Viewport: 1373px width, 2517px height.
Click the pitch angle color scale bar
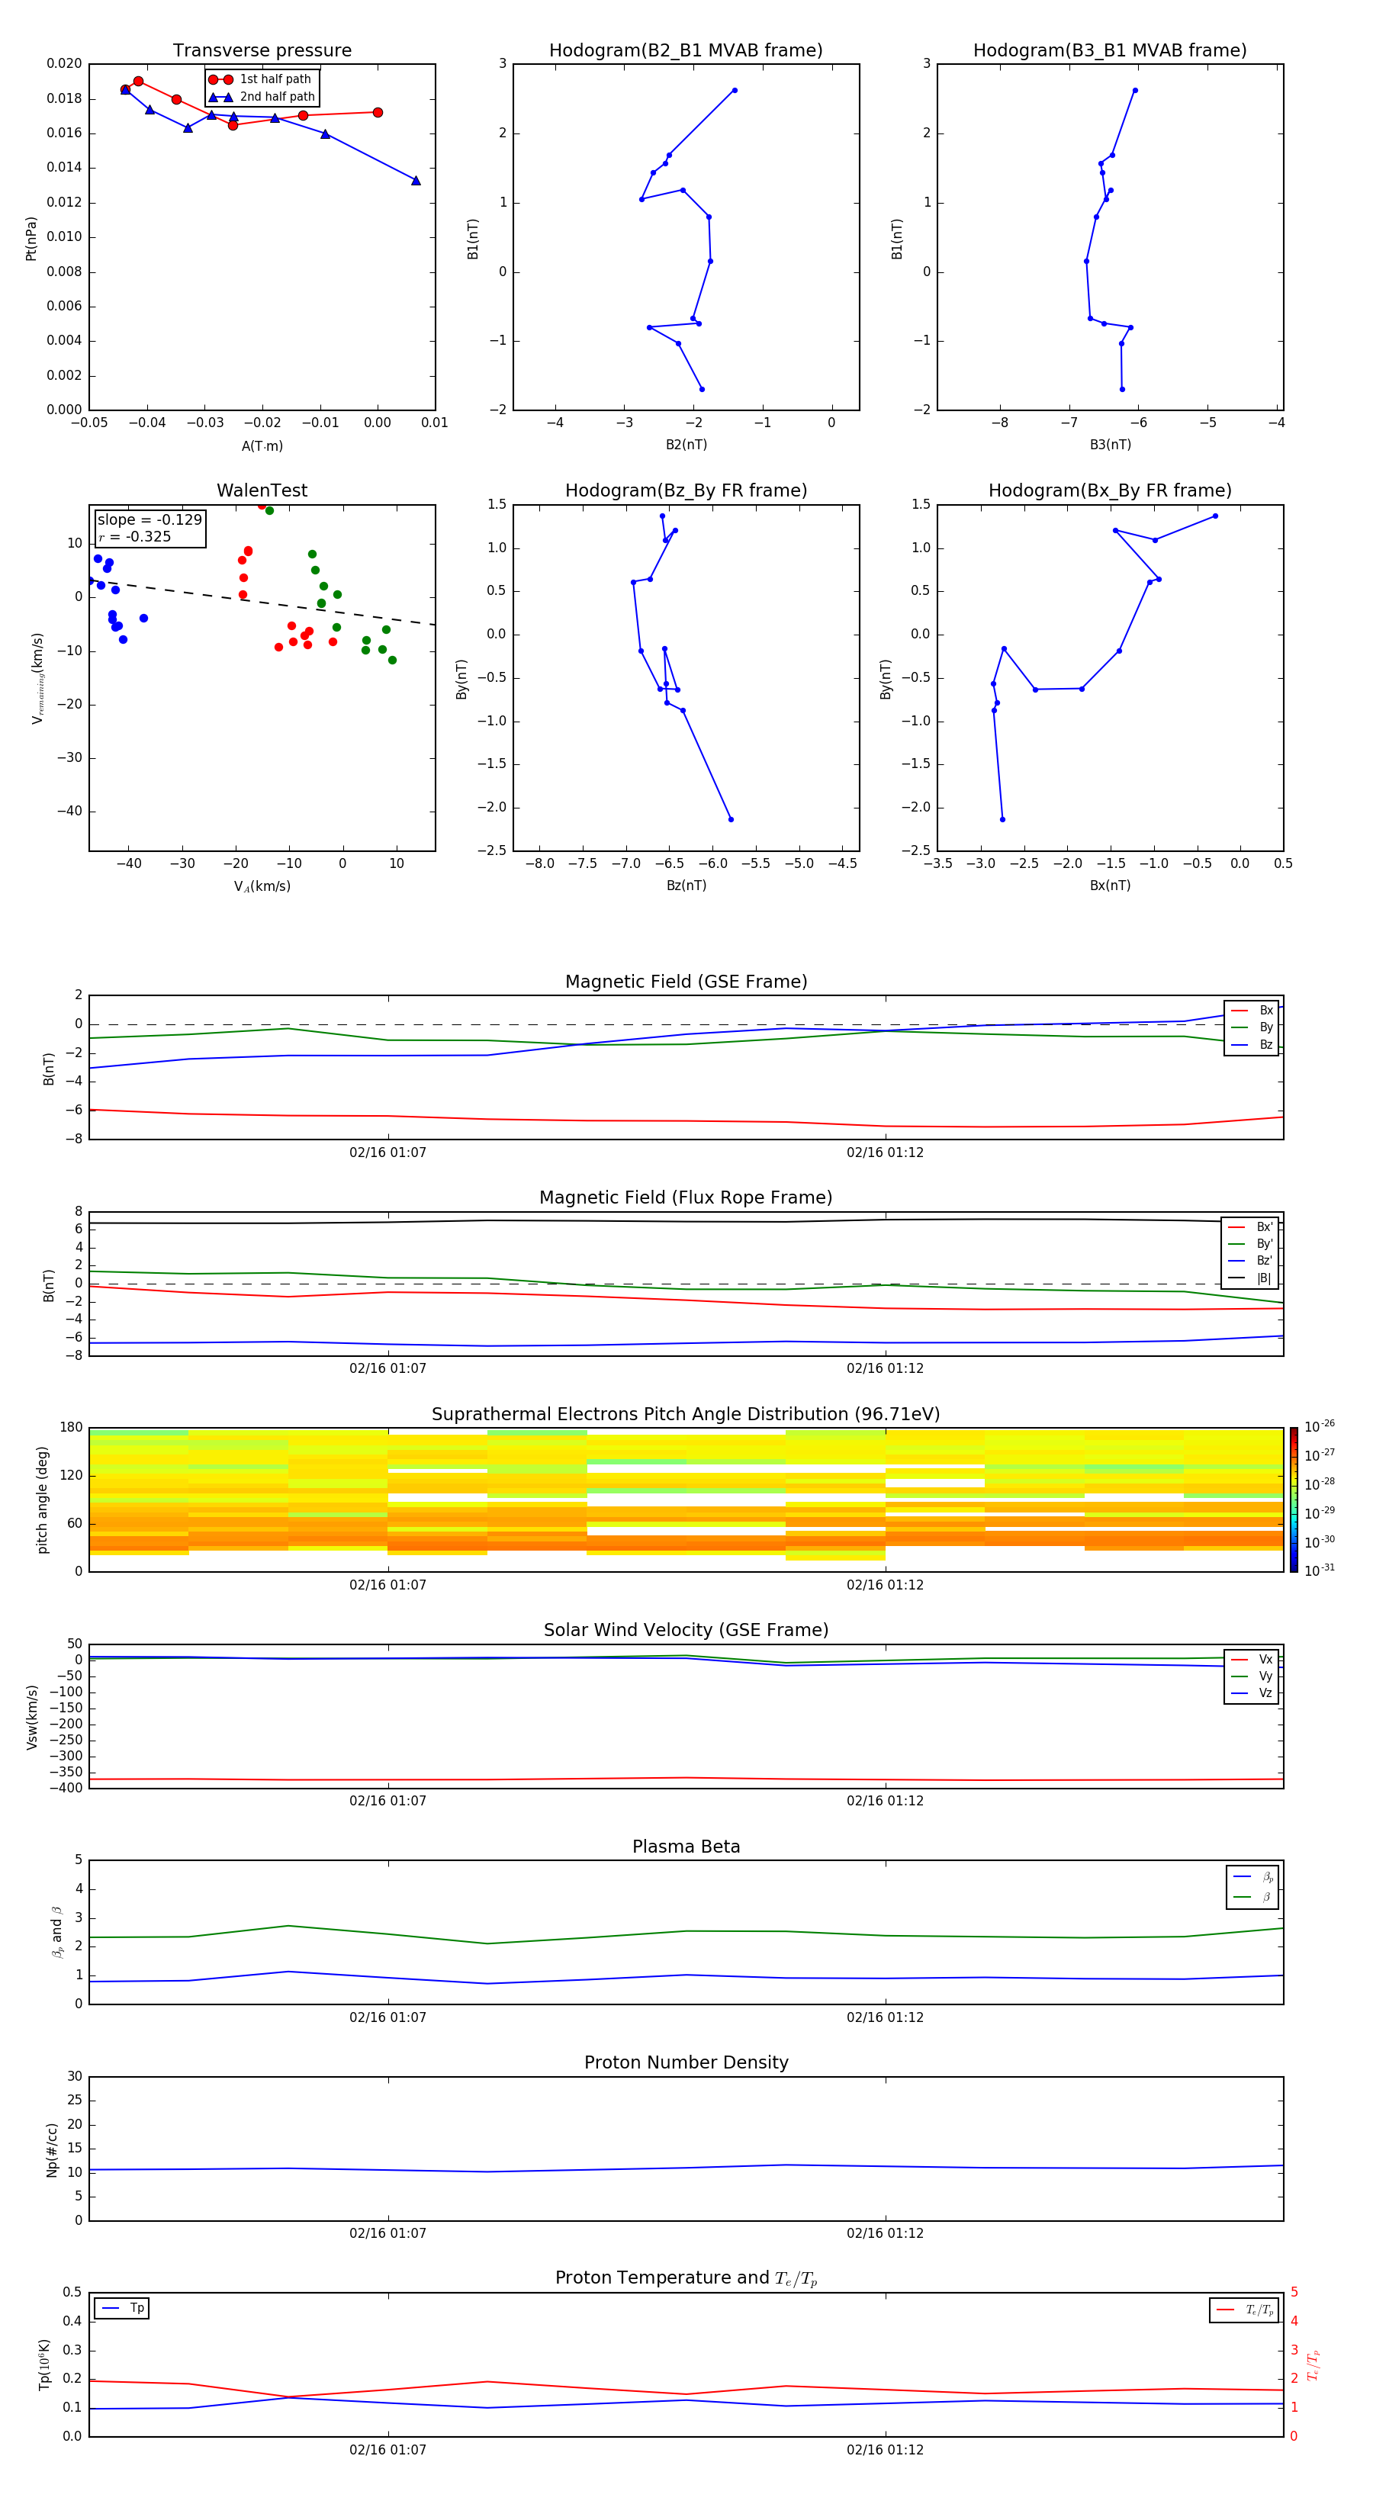tap(1293, 1500)
